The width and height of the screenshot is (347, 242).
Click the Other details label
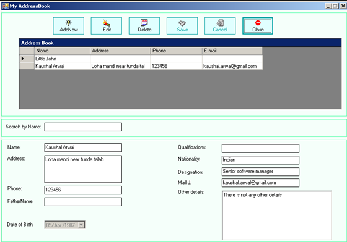(191, 192)
